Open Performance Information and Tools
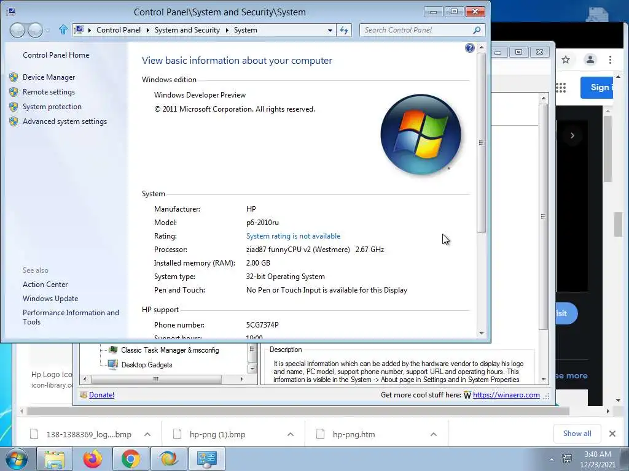This screenshot has height=471, width=629. click(x=71, y=317)
